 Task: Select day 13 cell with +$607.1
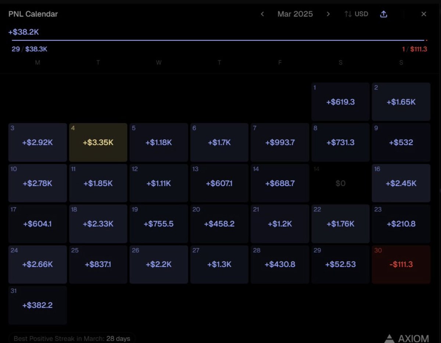(x=219, y=183)
